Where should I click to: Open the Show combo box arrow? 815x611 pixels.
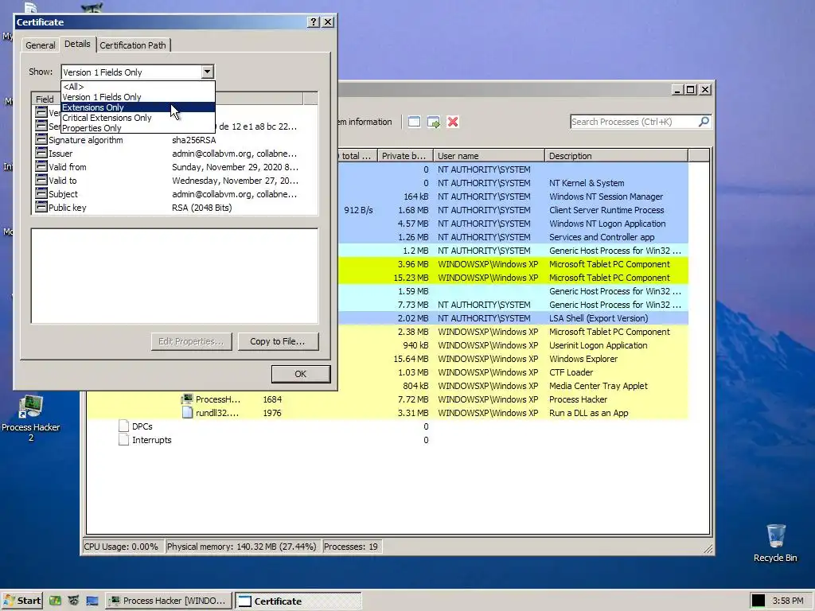click(207, 72)
